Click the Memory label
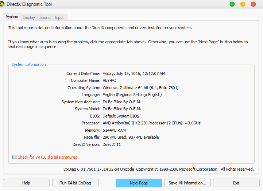263x191 pixels. point(93,130)
